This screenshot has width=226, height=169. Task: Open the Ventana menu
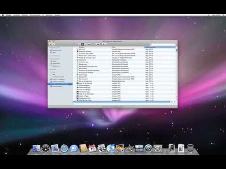click(49, 15)
